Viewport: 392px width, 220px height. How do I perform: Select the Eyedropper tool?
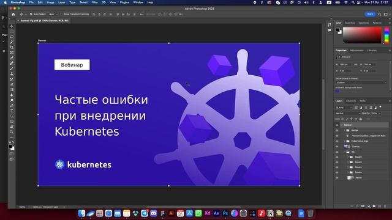pos(12,58)
